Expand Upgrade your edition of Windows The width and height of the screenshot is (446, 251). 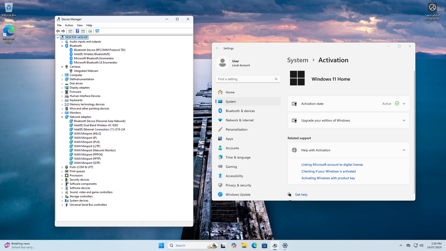pos(404,120)
